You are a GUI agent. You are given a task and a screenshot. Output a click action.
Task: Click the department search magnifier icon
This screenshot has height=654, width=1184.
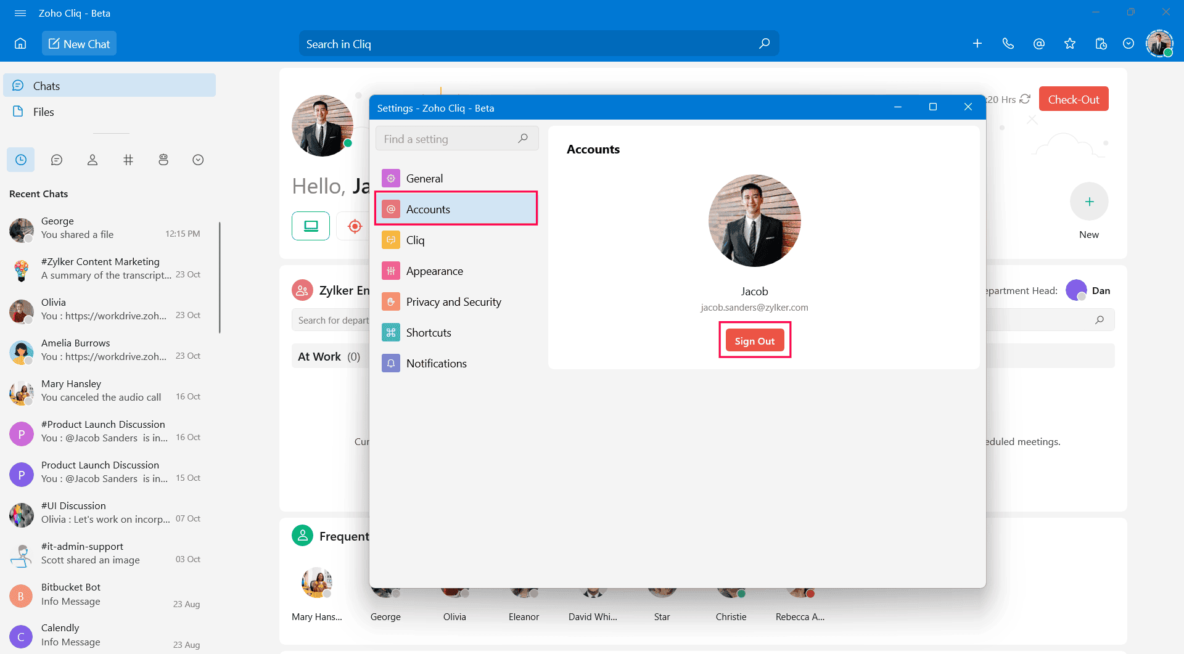coord(1100,320)
